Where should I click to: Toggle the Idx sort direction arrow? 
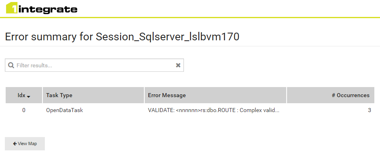29,97
